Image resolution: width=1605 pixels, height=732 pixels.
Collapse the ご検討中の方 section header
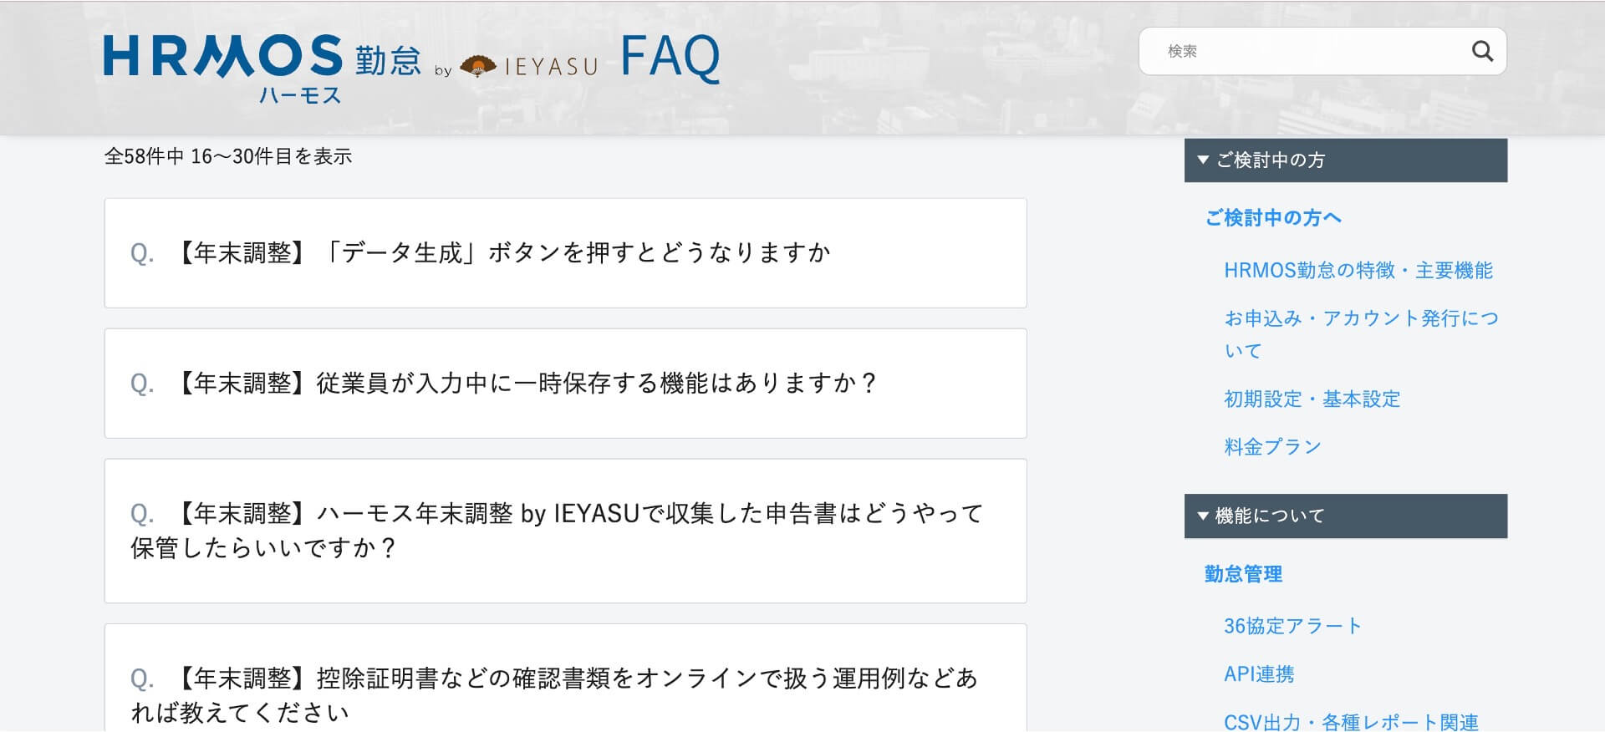click(x=1345, y=160)
